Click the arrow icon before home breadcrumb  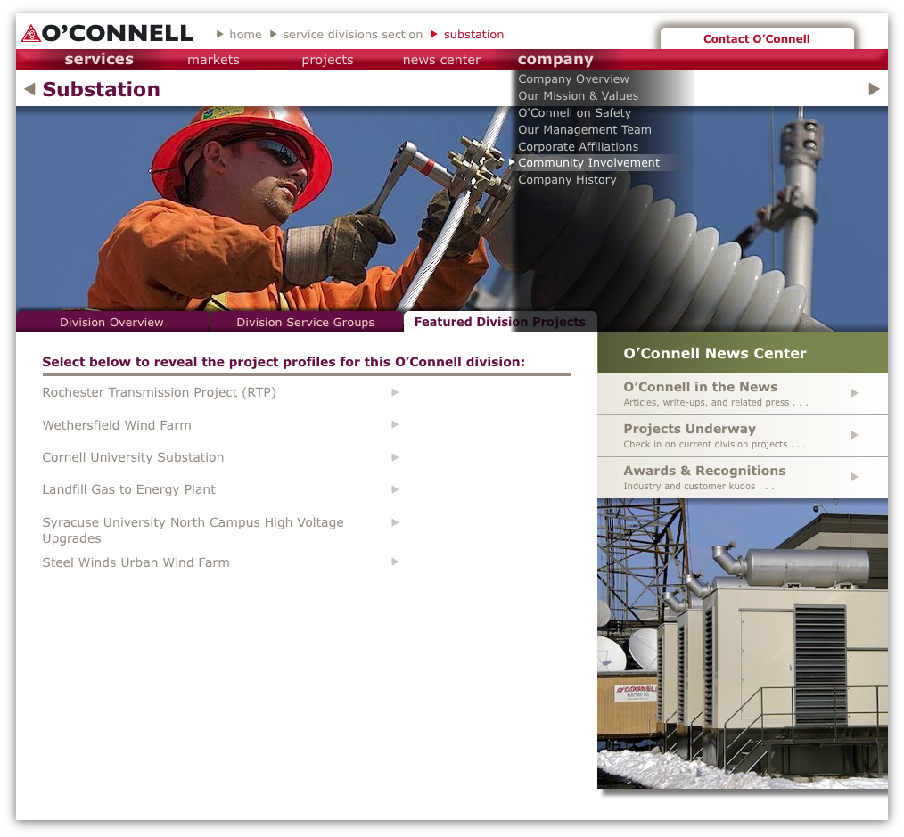pyautogui.click(x=219, y=34)
